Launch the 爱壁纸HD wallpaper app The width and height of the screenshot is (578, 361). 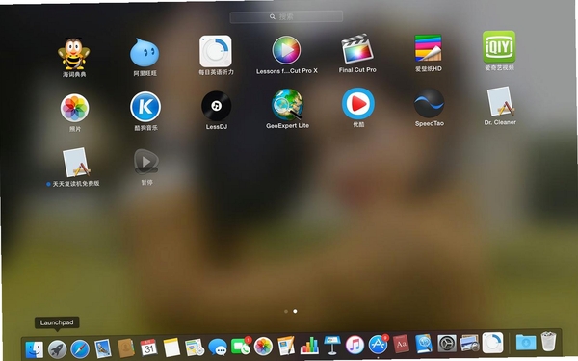[x=428, y=48]
